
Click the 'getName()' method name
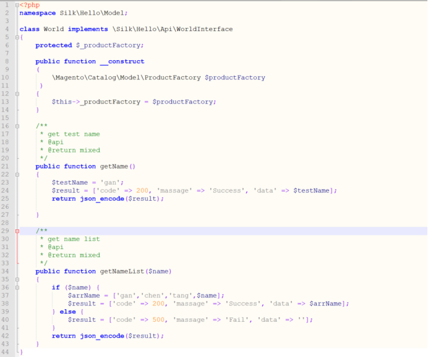click(x=118, y=166)
